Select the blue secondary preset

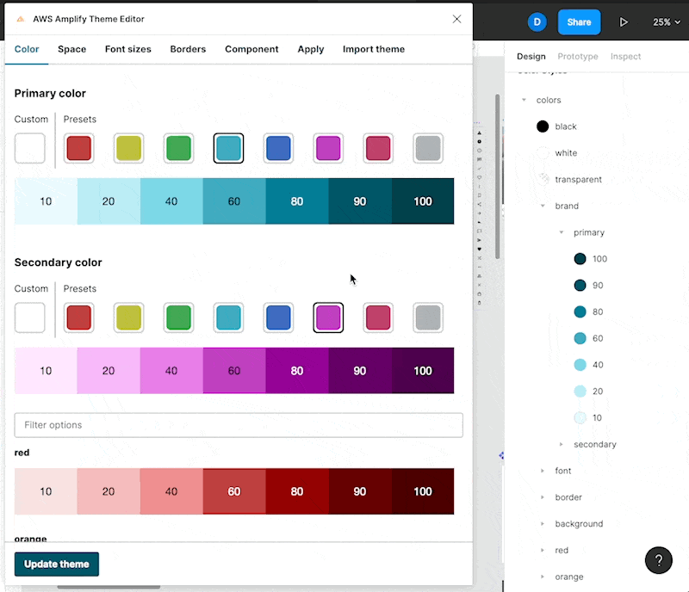278,318
